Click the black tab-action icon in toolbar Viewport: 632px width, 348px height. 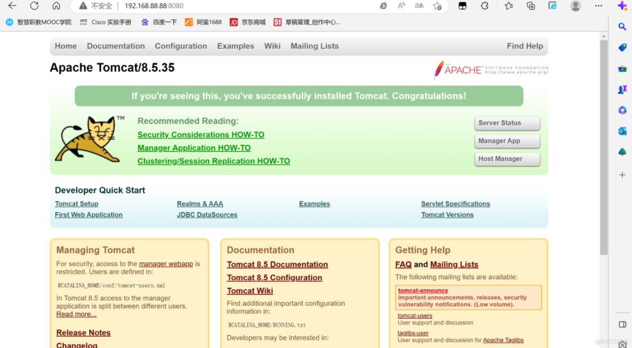tap(462, 6)
